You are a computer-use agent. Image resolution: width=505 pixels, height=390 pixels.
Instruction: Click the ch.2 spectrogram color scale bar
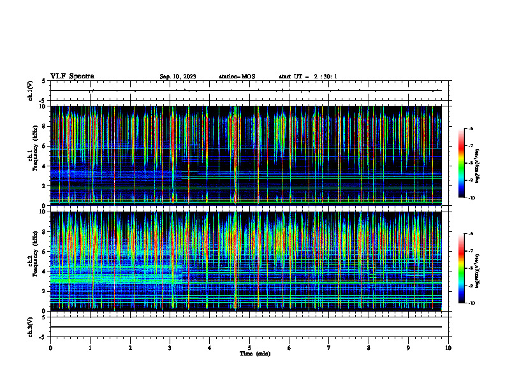(462, 268)
